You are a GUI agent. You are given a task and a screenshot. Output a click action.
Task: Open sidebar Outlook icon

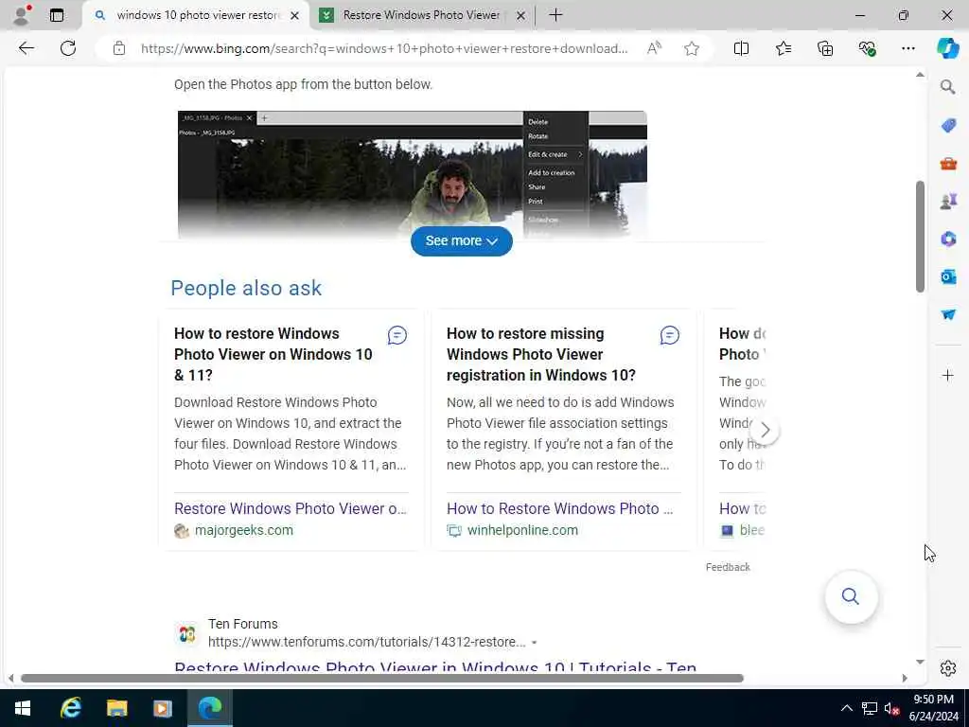(948, 276)
